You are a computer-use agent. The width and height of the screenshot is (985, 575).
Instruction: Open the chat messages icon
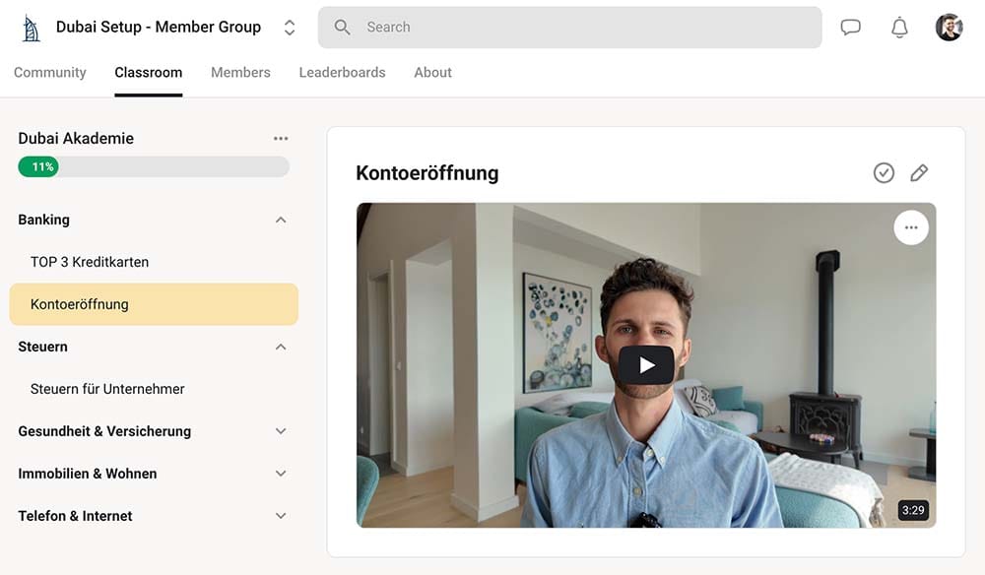coord(850,28)
